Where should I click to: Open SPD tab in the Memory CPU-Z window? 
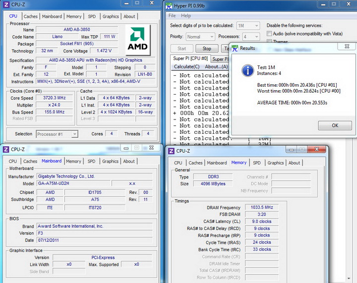[x=257, y=163]
